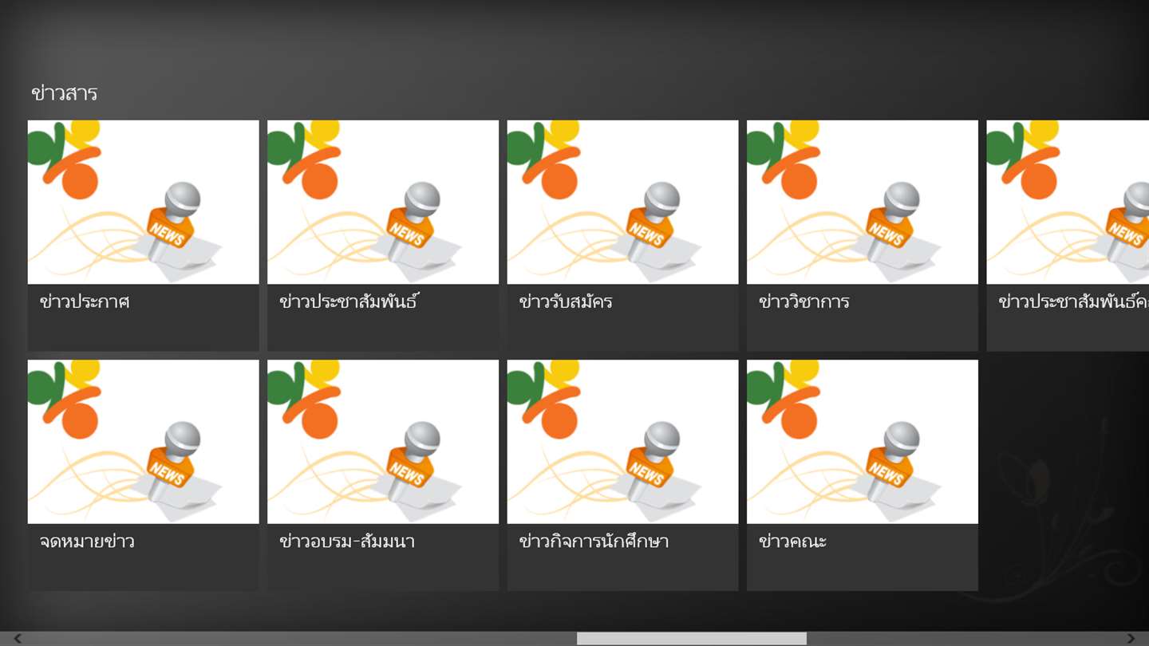The image size is (1149, 646).
Task: Click the จดหมายข่าว caption label
Action: (x=87, y=542)
